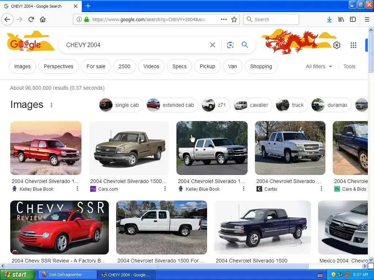Choose the 2500 filter chip
The image size is (374, 280).
[125, 66]
